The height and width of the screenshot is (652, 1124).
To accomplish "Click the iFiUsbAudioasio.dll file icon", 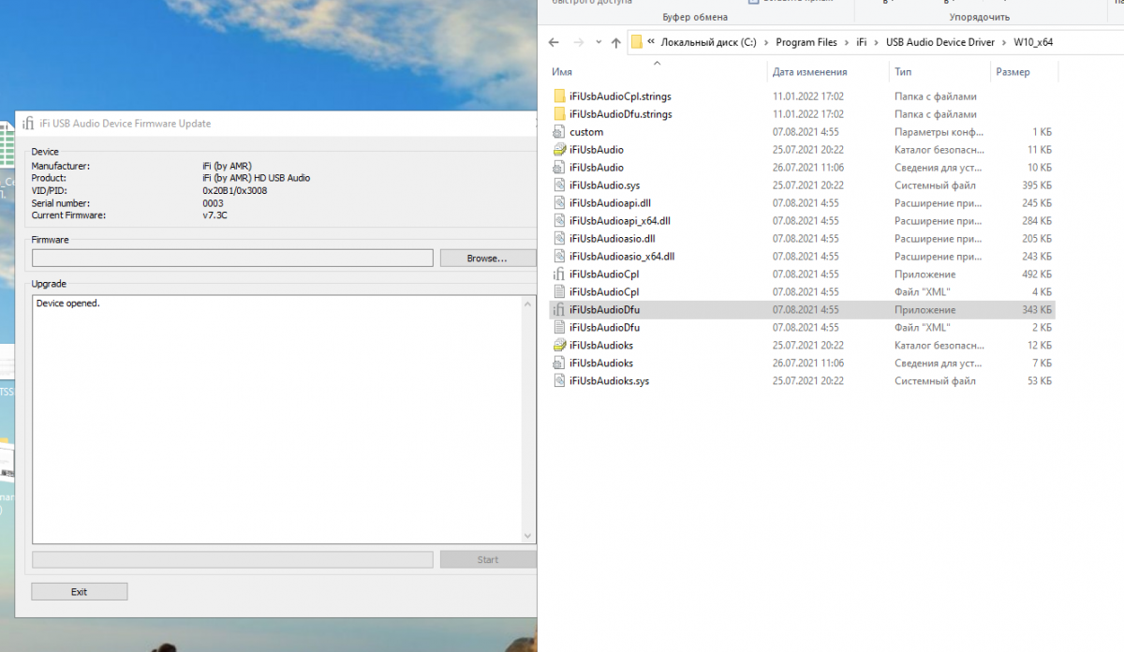I will (x=559, y=239).
